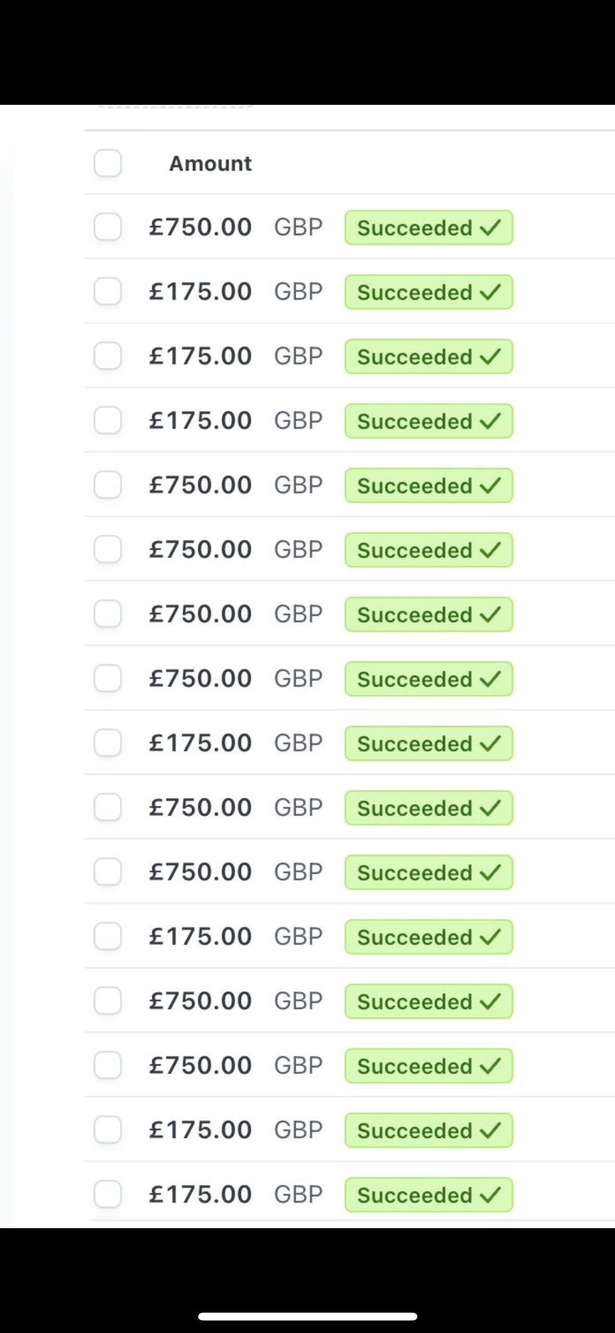Click the GBP label on the last row
615x1333 pixels.
tap(298, 1194)
